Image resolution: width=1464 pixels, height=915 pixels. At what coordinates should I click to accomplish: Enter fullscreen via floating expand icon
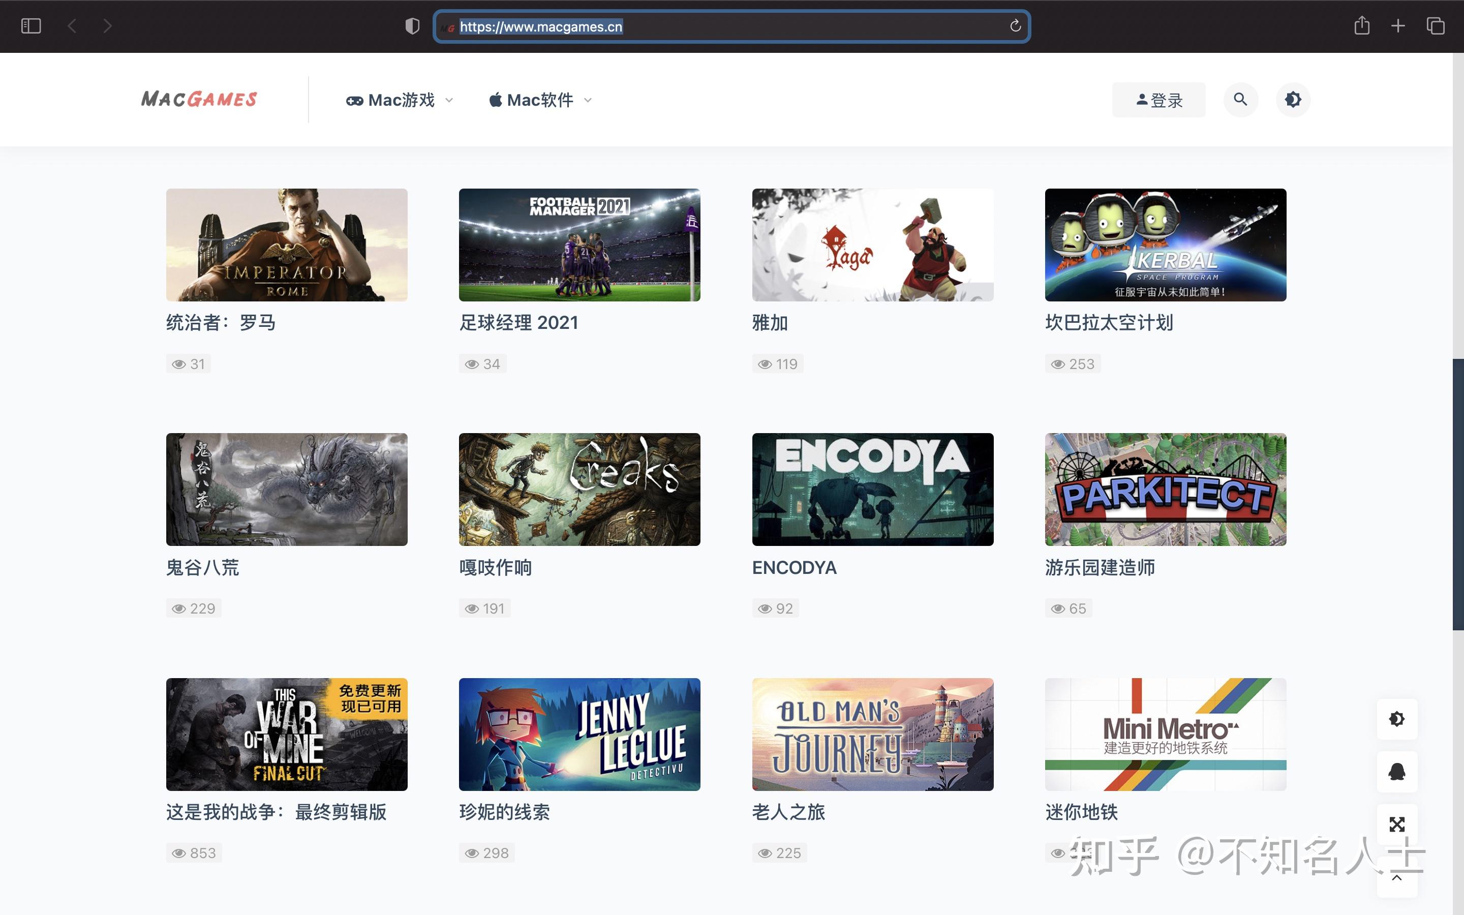click(1397, 824)
